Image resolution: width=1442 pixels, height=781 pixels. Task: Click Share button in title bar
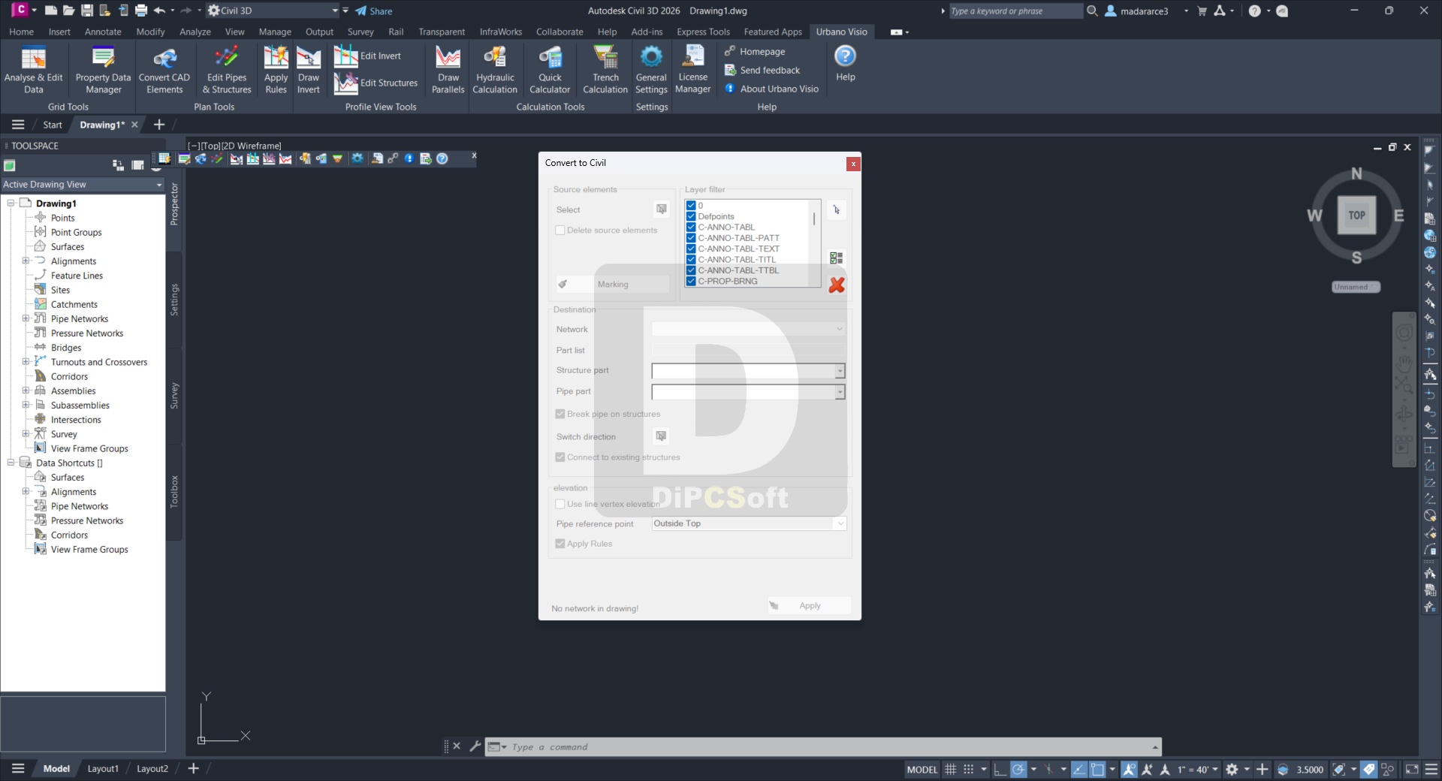pos(374,11)
